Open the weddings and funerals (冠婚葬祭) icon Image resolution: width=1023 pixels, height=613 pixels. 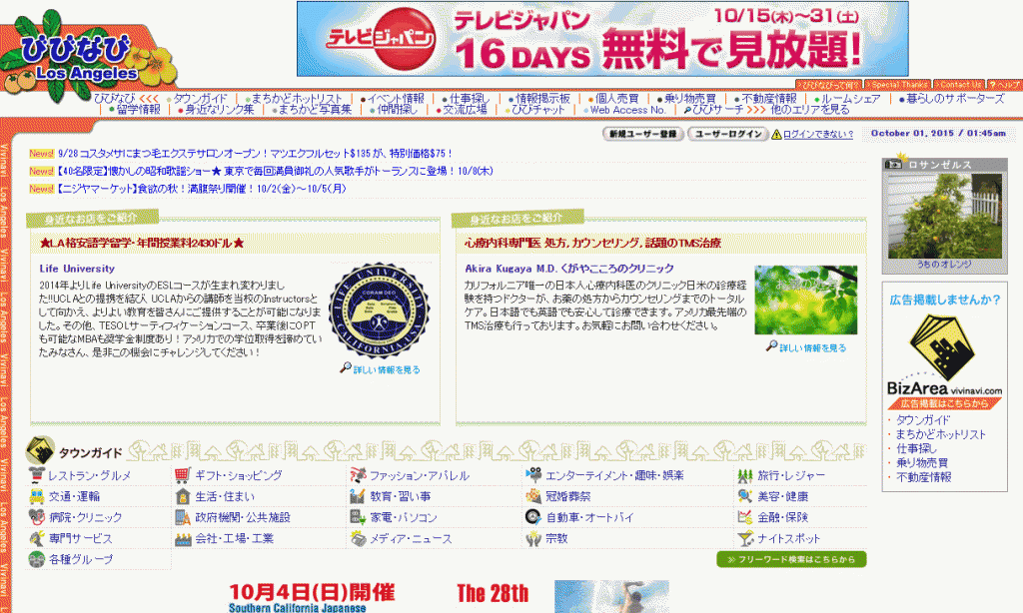click(x=533, y=496)
